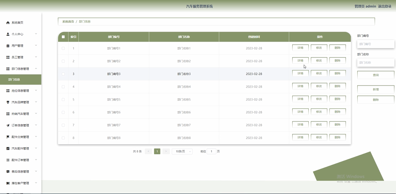This screenshot has height=194, width=396.
Task: Expand the 配件分类管理 menu chevron
Action: pos(36,137)
